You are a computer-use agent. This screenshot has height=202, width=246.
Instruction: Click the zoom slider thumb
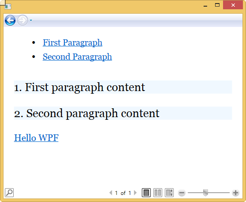pyautogui.click(x=205, y=193)
